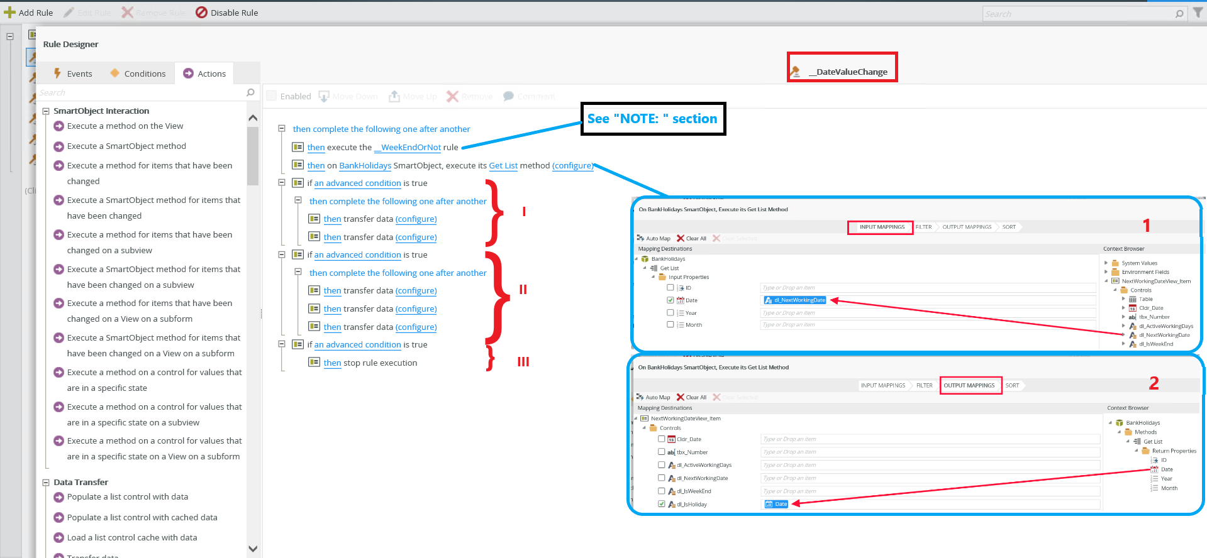Click the BankHolidays SmartObject link
This screenshot has height=558, width=1207.
point(365,166)
